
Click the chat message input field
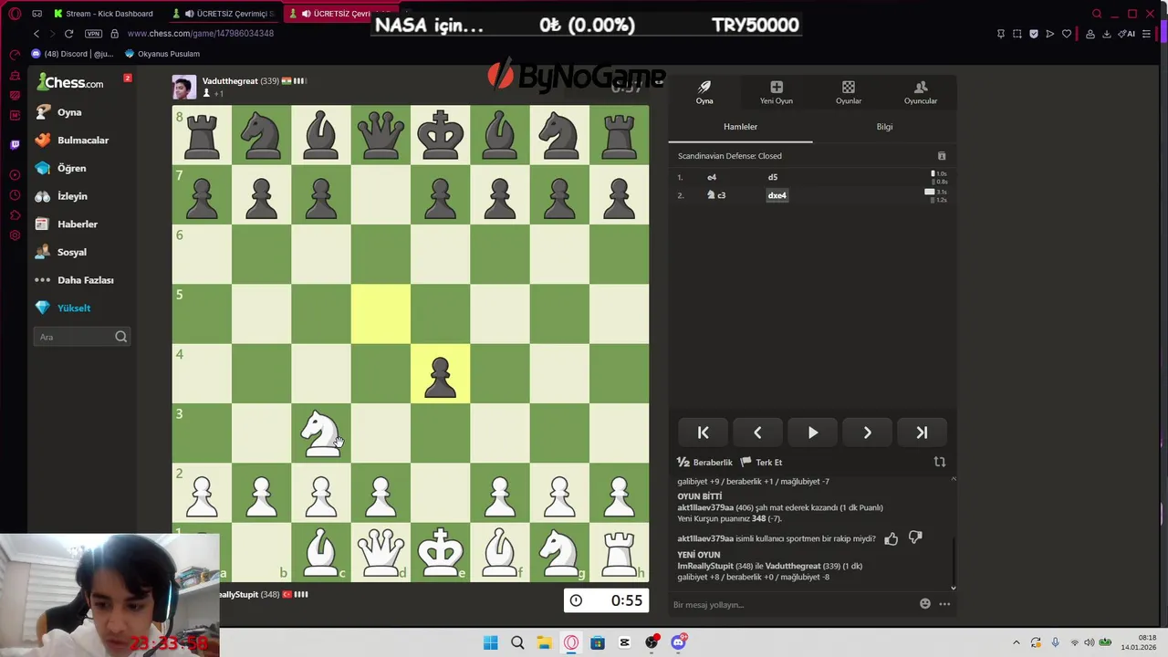792,604
